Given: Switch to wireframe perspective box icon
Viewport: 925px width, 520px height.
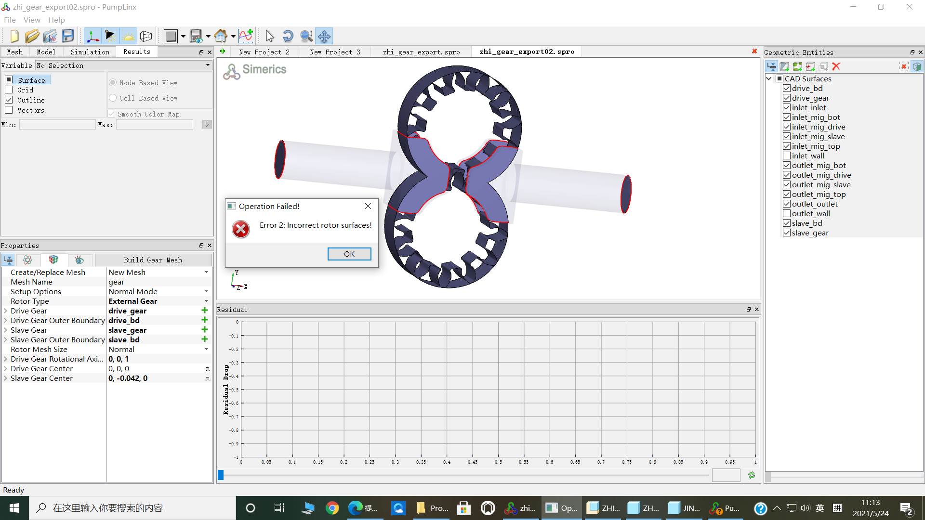Looking at the screenshot, I should click(146, 36).
